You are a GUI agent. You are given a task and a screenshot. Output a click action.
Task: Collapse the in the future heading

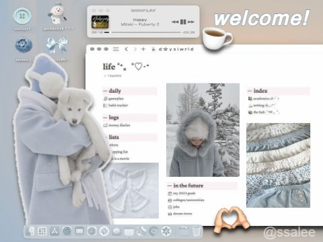170,186
